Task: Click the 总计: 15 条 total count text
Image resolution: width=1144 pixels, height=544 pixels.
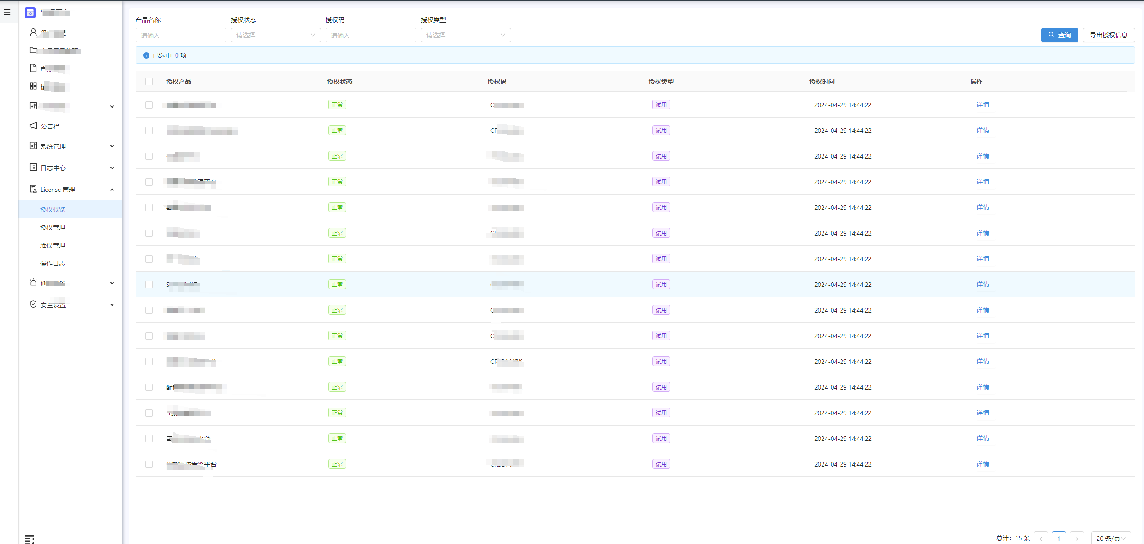Action: (x=1013, y=538)
